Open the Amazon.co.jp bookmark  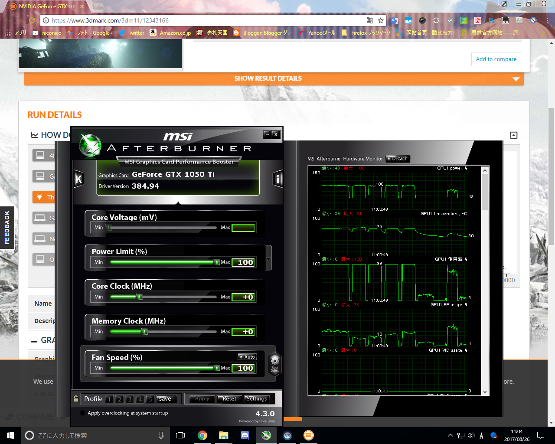(170, 33)
